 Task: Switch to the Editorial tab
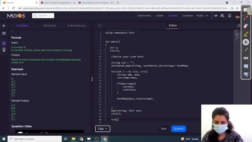coord(50,26)
